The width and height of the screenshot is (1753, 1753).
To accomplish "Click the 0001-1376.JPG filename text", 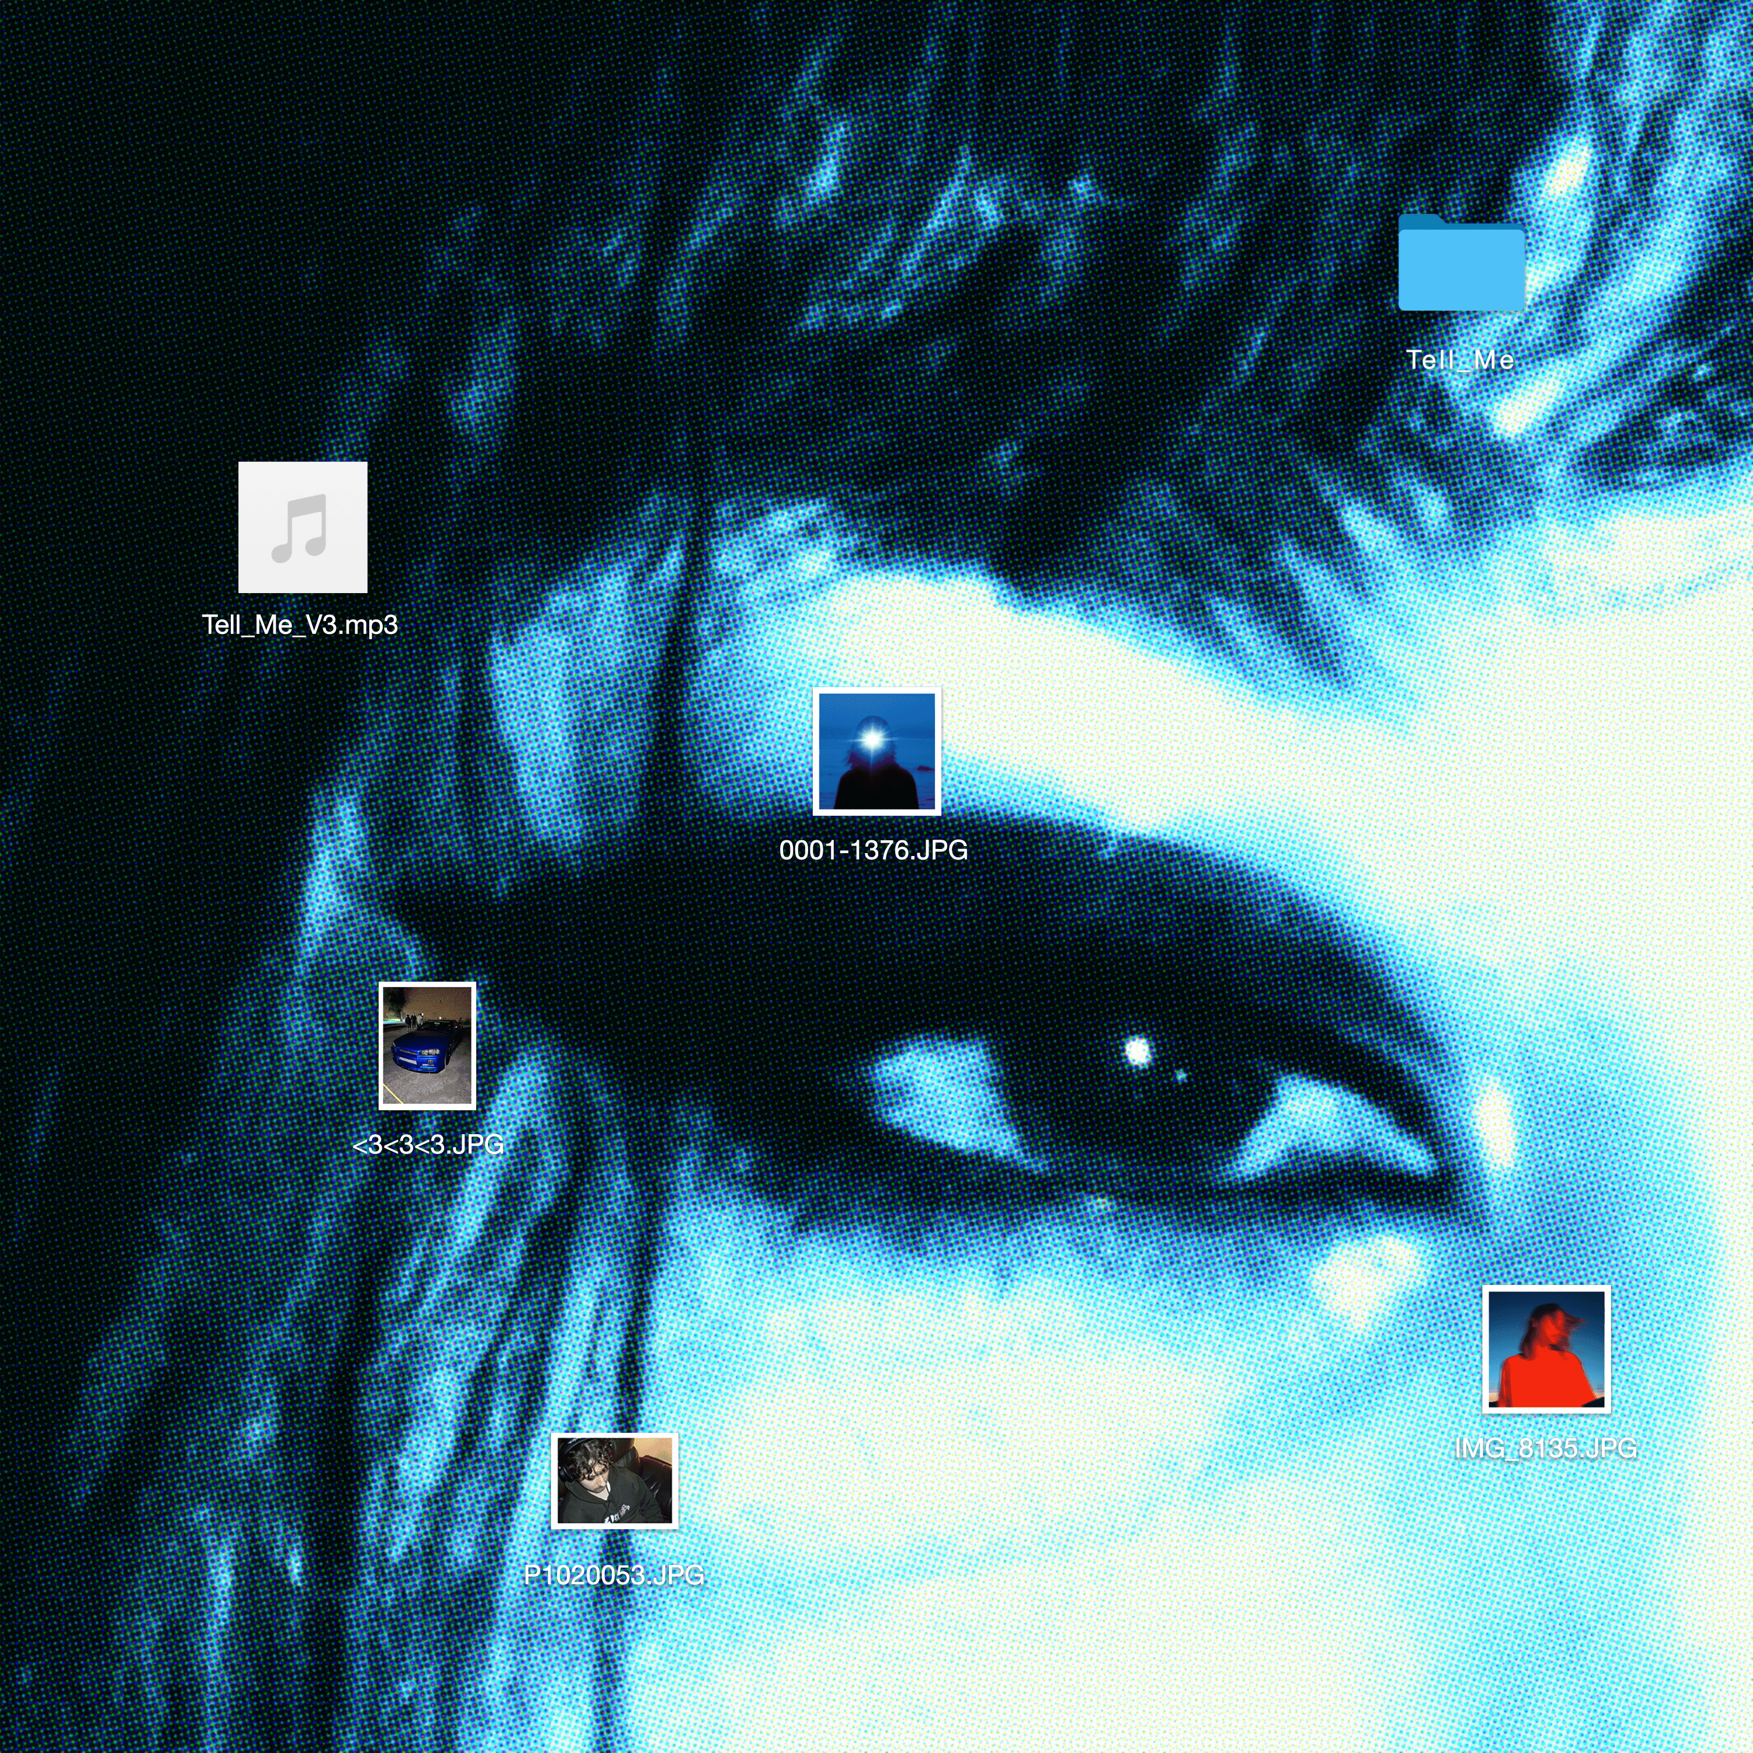I will [873, 850].
